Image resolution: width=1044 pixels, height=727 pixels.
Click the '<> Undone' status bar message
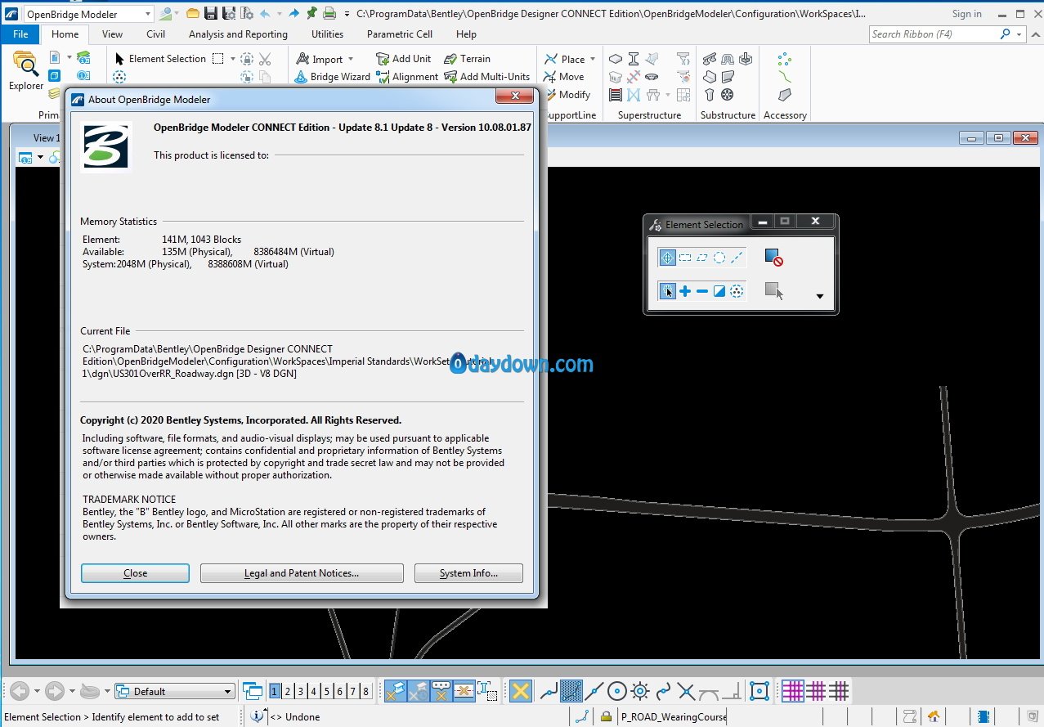click(x=294, y=717)
